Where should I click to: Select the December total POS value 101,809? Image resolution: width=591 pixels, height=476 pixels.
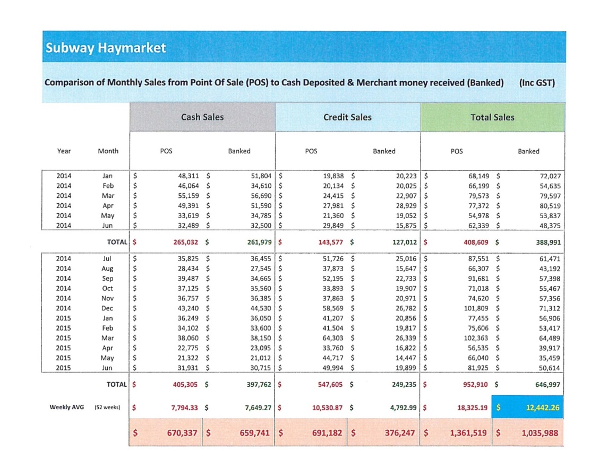476,308
